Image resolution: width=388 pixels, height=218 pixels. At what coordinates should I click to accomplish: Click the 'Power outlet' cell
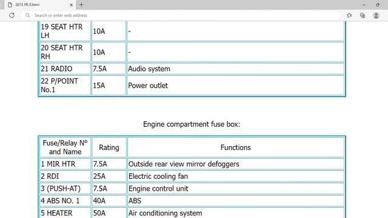[x=235, y=85]
